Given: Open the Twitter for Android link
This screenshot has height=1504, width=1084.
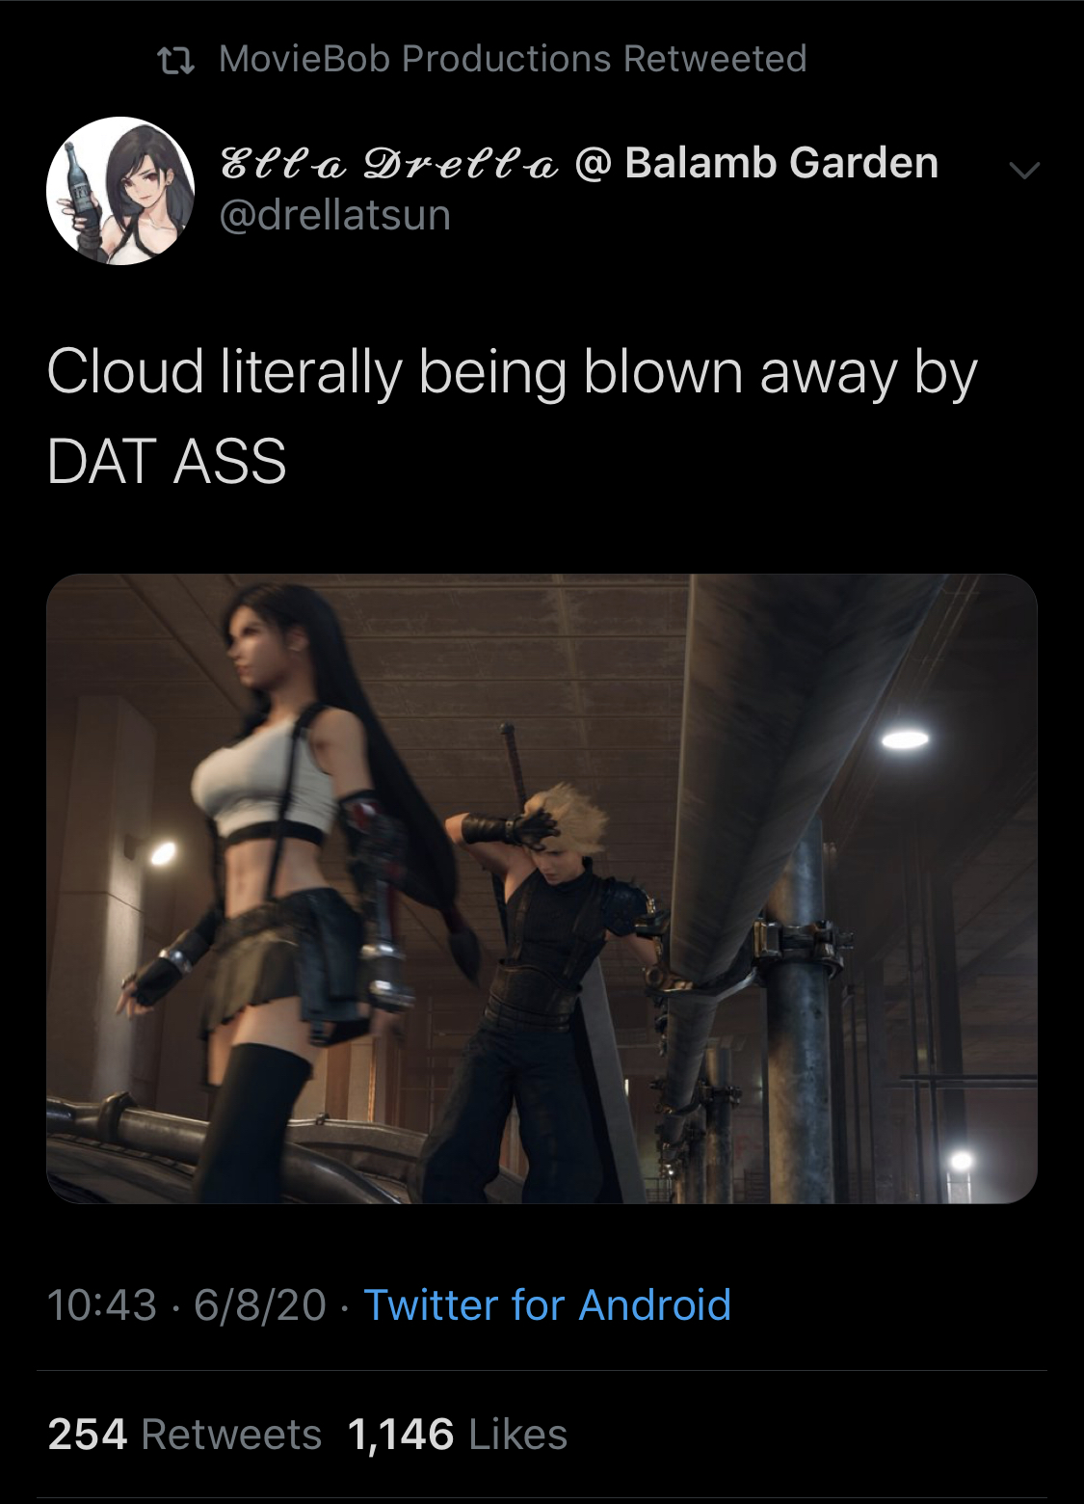Looking at the screenshot, I should pyautogui.click(x=547, y=1304).
